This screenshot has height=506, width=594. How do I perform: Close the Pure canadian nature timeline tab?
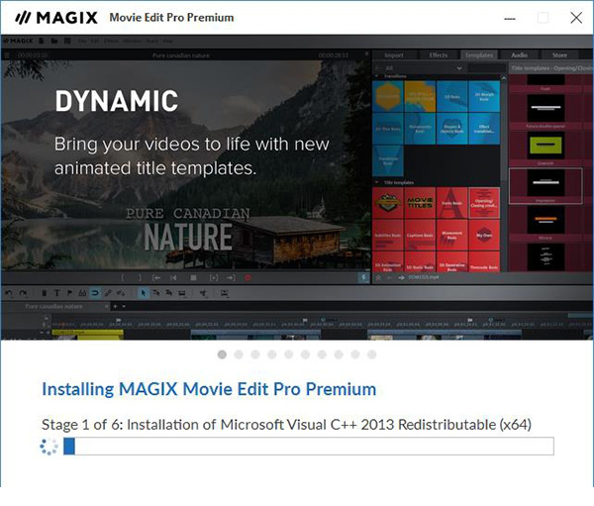107,306
